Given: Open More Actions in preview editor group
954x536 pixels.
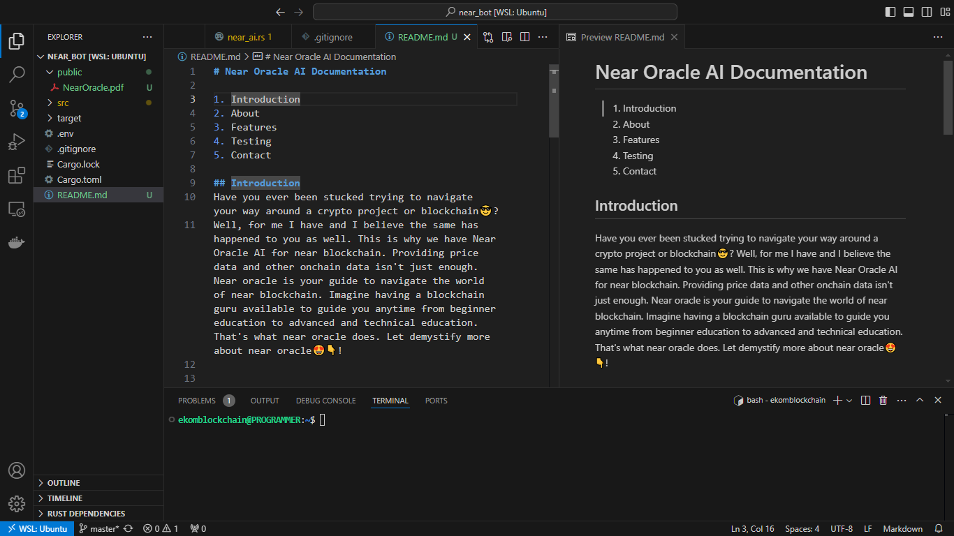Looking at the screenshot, I should click(938, 37).
